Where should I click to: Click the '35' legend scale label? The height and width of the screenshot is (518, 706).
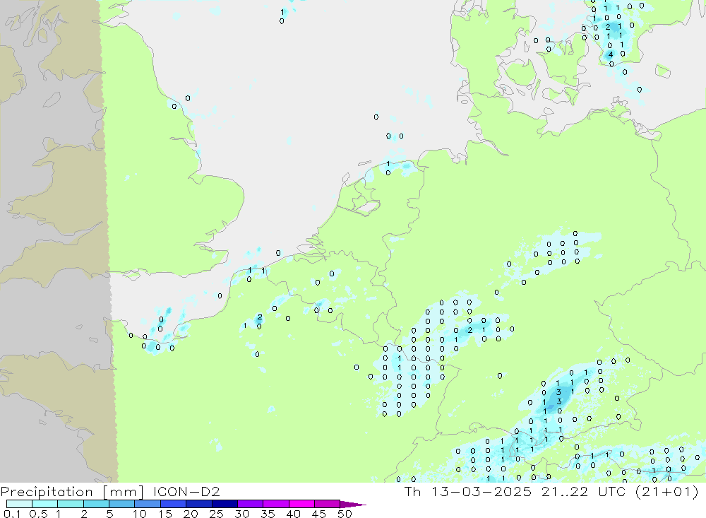point(268,514)
